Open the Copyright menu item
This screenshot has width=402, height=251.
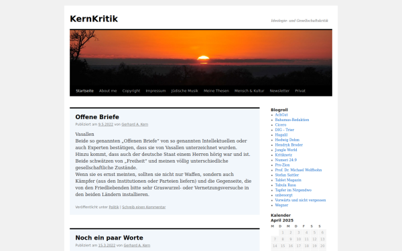pos(131,90)
